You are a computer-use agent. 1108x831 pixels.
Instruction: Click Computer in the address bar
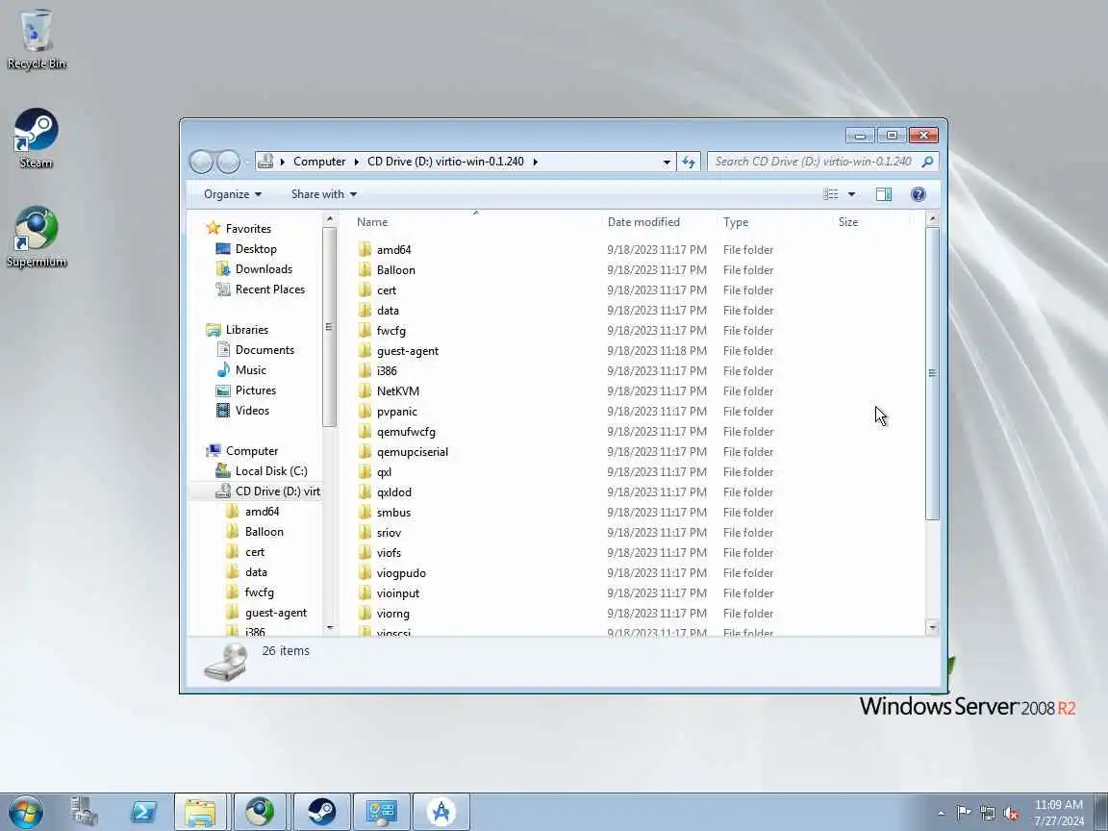click(x=319, y=162)
